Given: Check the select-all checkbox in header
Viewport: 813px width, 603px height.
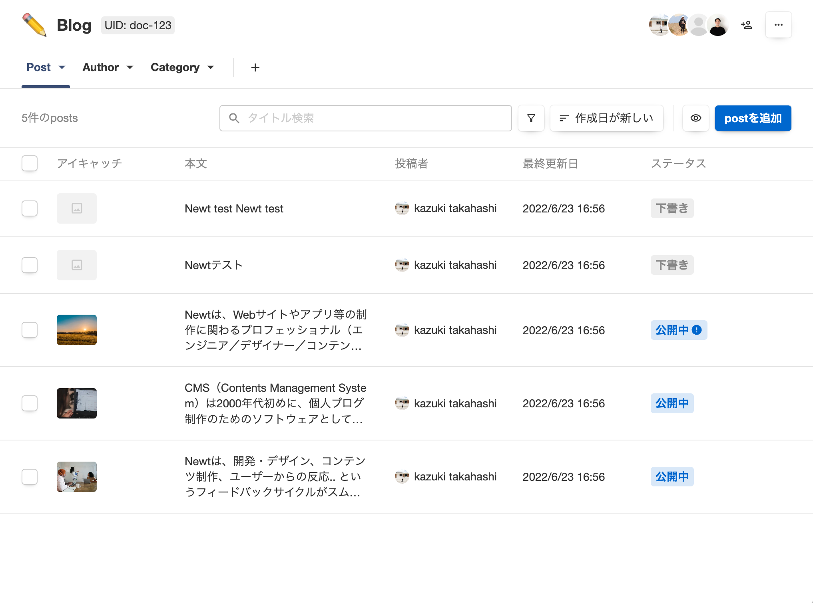Looking at the screenshot, I should (30, 163).
